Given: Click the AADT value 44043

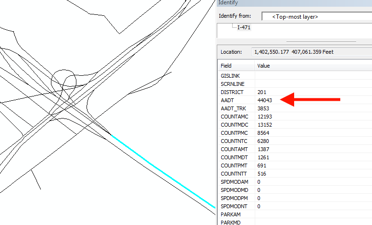Looking at the screenshot, I should [x=264, y=100].
